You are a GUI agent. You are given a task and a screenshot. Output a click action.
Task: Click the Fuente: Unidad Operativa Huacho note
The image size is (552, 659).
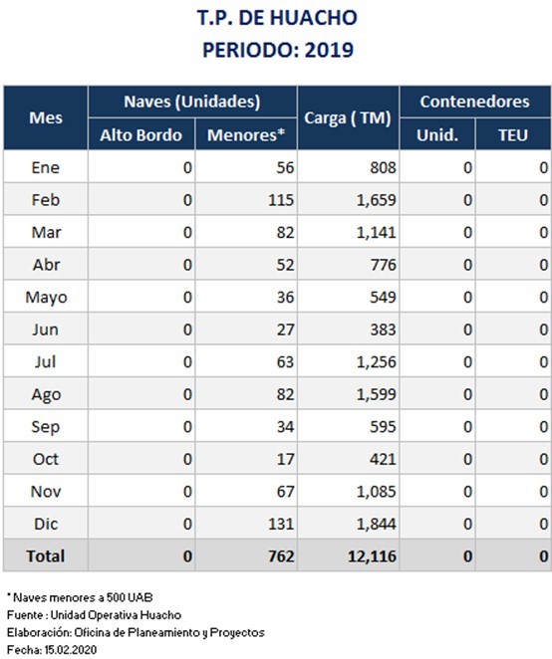pyautogui.click(x=94, y=615)
